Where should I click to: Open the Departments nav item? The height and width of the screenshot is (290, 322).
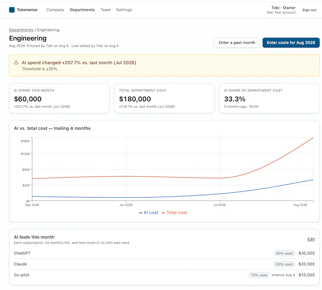tap(83, 10)
